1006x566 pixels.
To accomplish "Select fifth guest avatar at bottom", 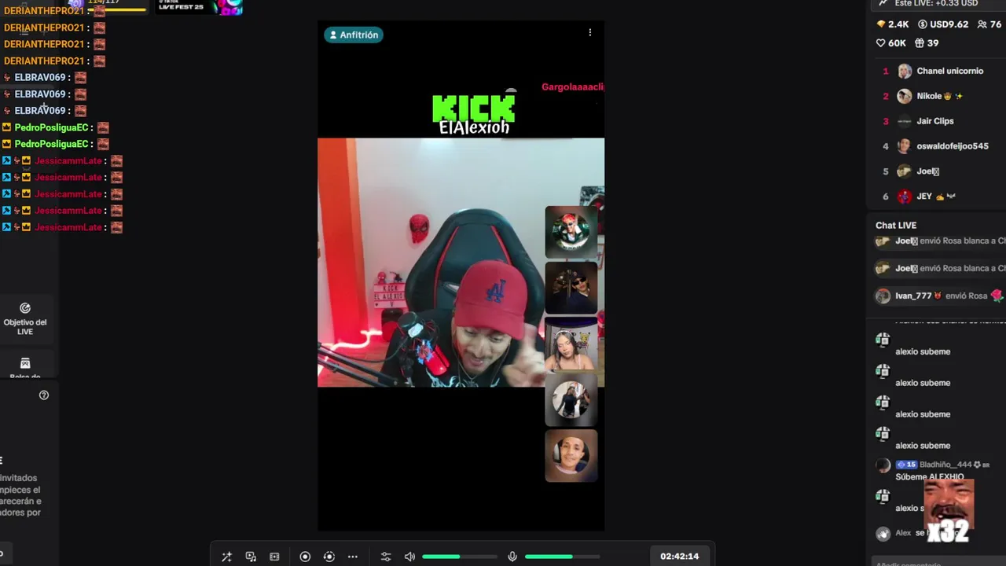I will tap(571, 456).
